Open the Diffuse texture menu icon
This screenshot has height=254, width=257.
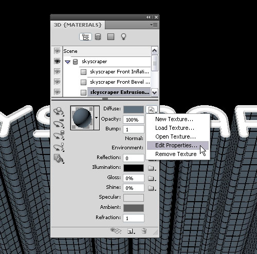[x=152, y=110]
